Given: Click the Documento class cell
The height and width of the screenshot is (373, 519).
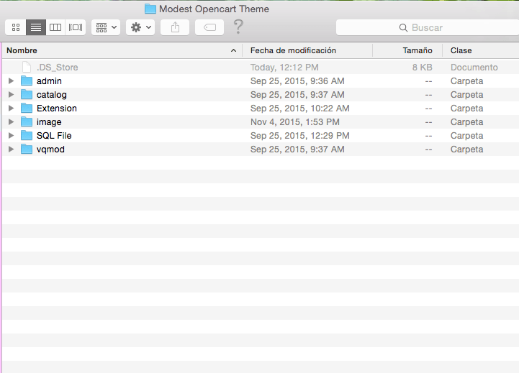Looking at the screenshot, I should click(x=474, y=68).
